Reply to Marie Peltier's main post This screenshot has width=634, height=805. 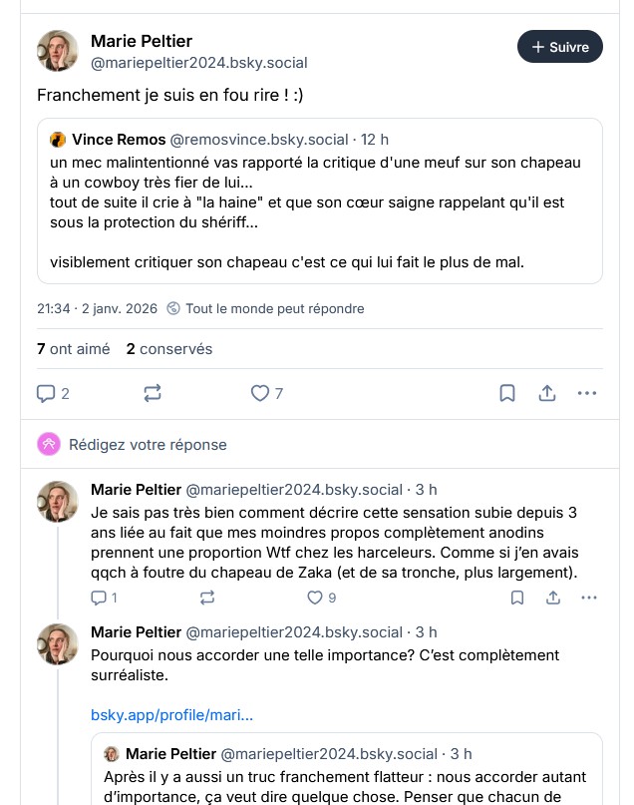pos(46,394)
